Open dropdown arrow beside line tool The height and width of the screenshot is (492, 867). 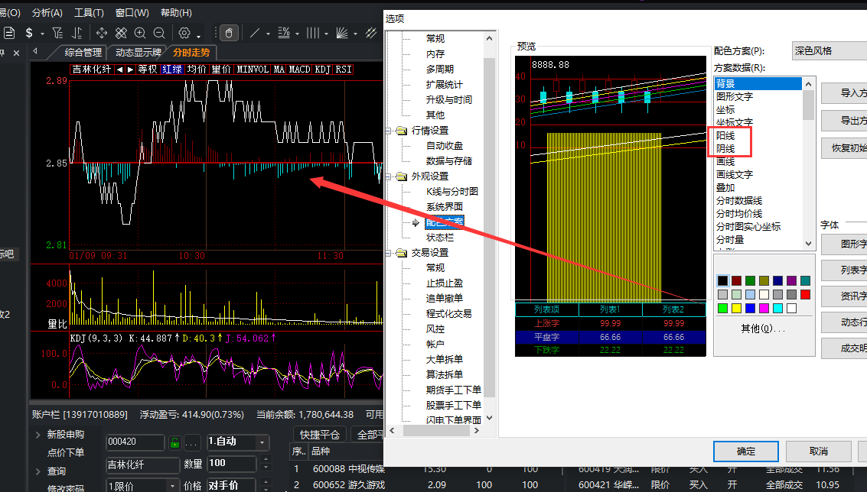[268, 34]
